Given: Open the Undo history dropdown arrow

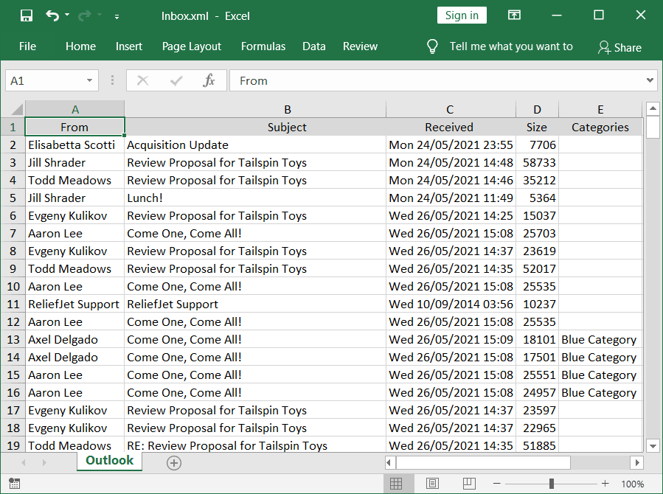Looking at the screenshot, I should (67, 15).
